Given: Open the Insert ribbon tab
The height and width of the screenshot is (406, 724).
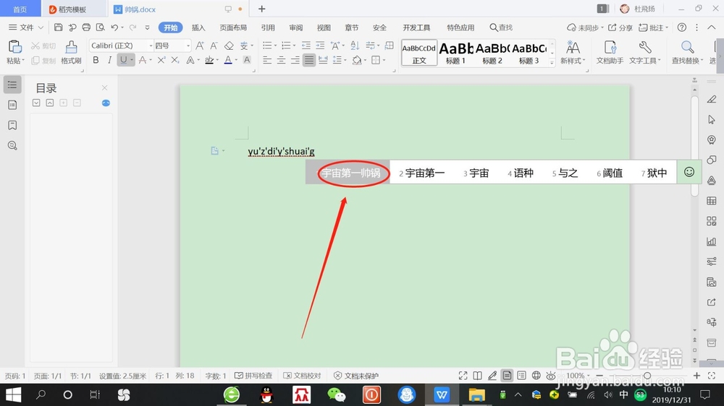Looking at the screenshot, I should coord(198,27).
